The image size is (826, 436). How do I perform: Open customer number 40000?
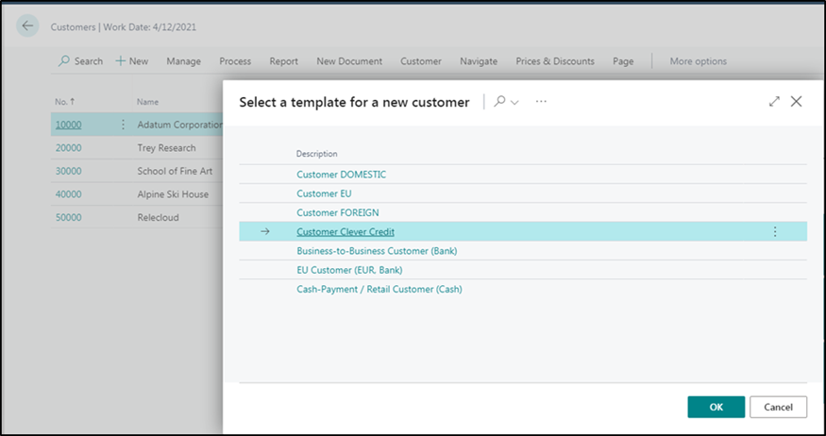[69, 194]
